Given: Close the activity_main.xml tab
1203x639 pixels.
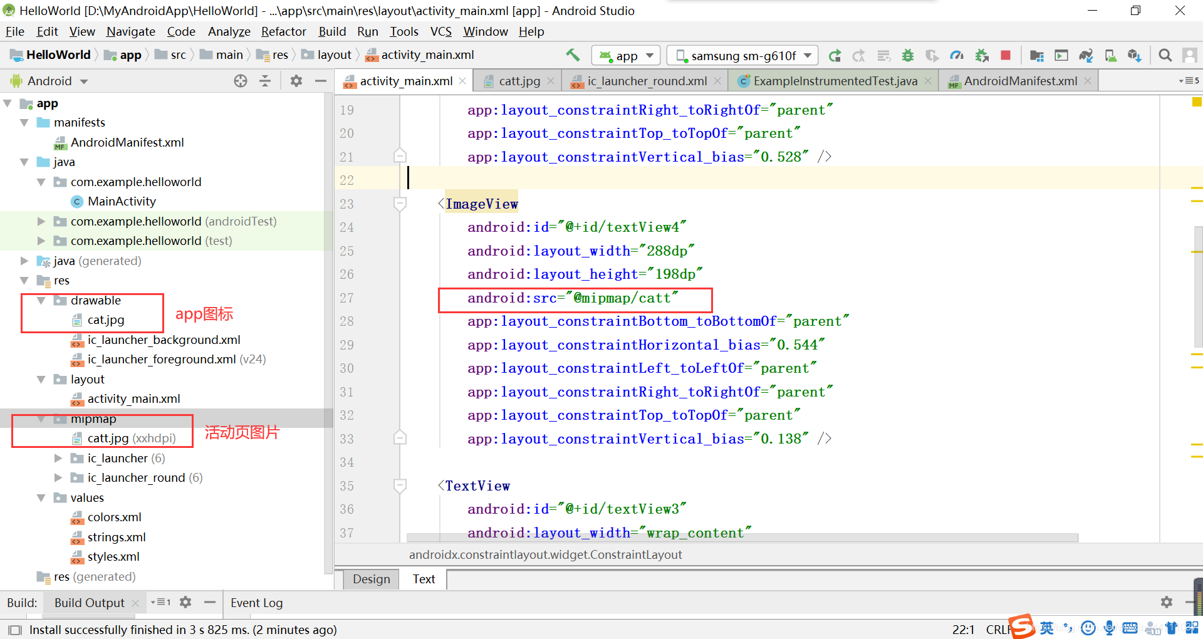Looking at the screenshot, I should point(462,81).
